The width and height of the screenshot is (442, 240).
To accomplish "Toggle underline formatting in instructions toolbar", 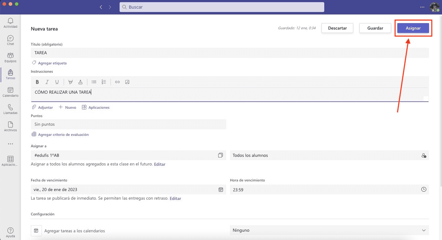I will pos(57,82).
